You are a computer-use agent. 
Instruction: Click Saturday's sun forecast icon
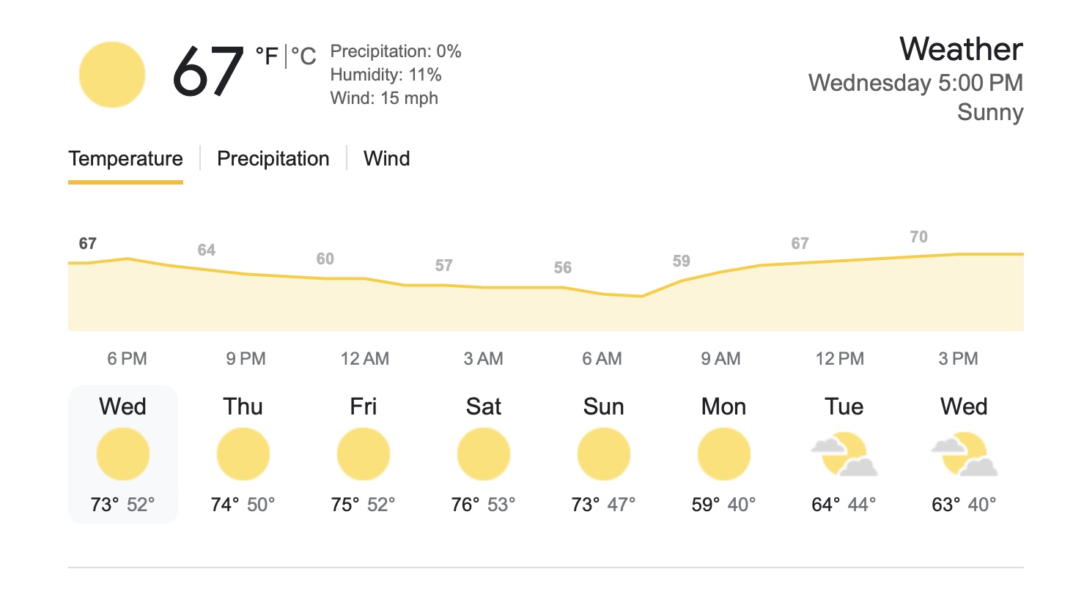coord(484,454)
